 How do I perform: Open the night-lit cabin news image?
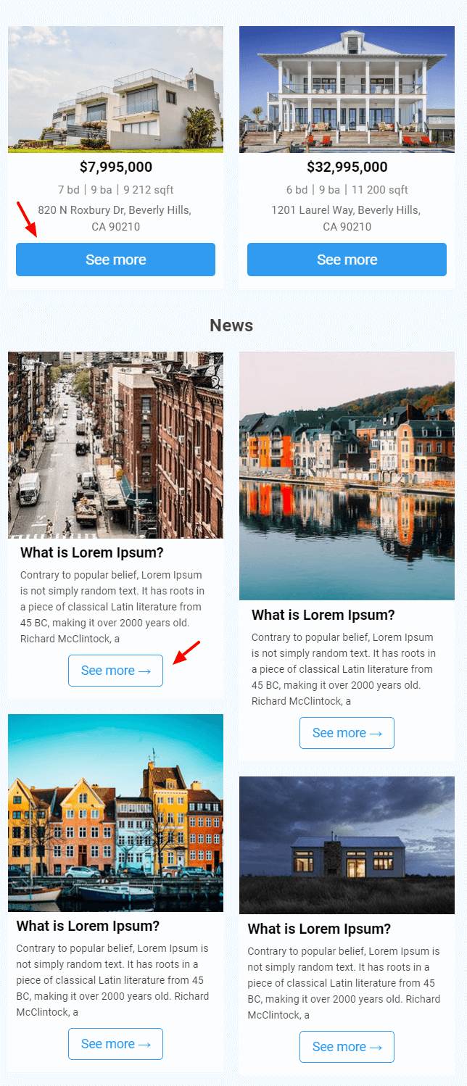click(347, 845)
